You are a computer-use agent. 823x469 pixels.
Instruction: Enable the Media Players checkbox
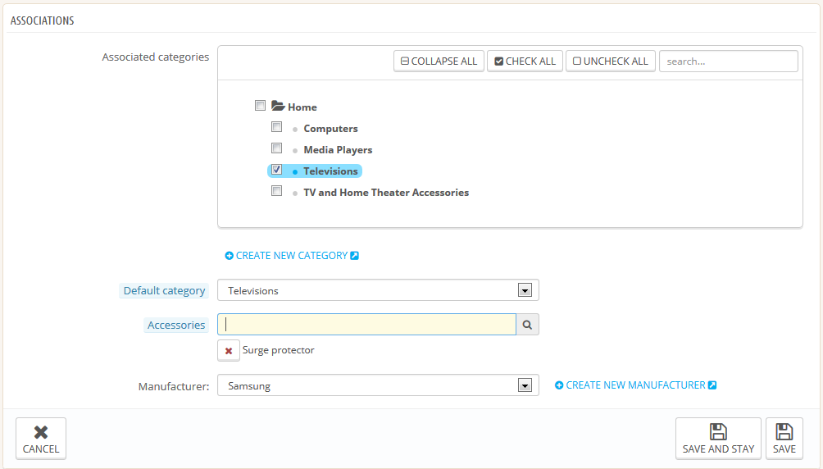click(x=277, y=149)
